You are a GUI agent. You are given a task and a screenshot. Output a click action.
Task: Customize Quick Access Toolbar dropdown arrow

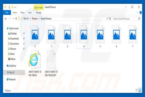(15, 7)
